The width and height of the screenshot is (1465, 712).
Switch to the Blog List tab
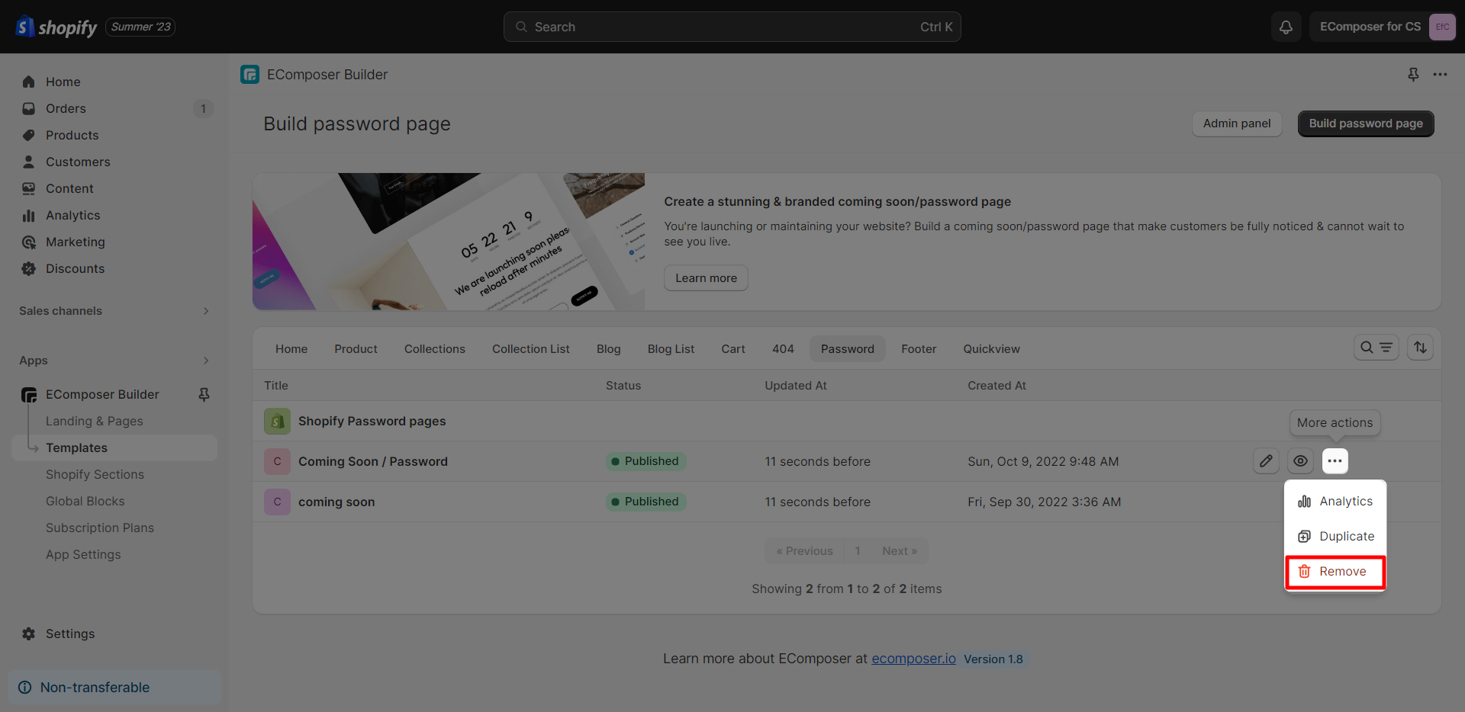[671, 349]
